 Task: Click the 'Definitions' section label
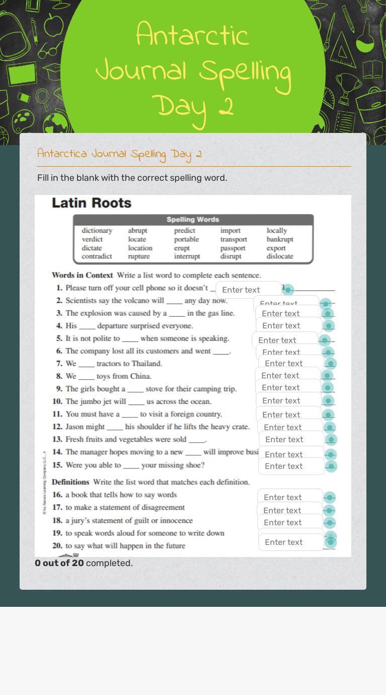coord(70,482)
